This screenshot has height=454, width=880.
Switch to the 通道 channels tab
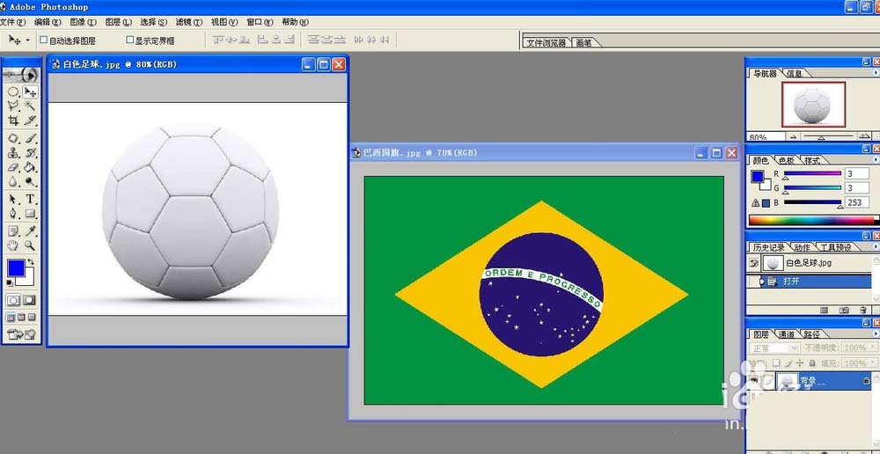(786, 334)
